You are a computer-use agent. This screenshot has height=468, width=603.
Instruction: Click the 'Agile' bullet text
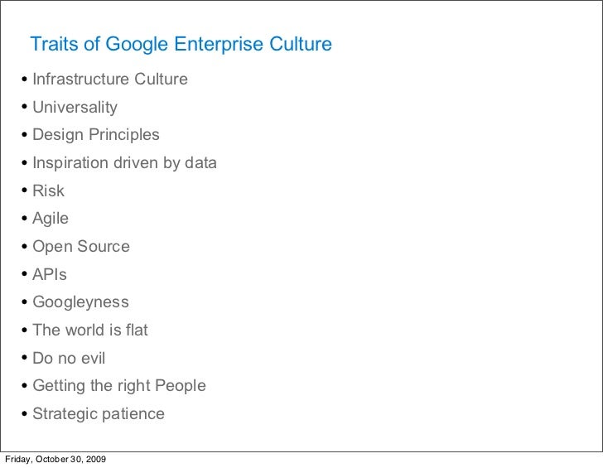point(51,219)
